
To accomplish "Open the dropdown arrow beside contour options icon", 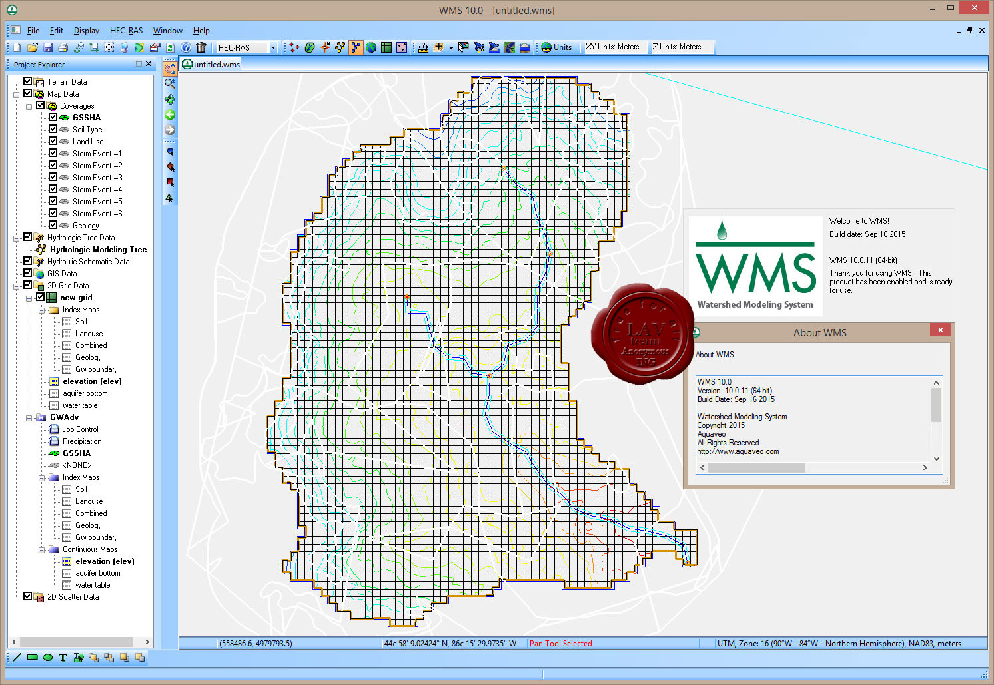I will 451,47.
